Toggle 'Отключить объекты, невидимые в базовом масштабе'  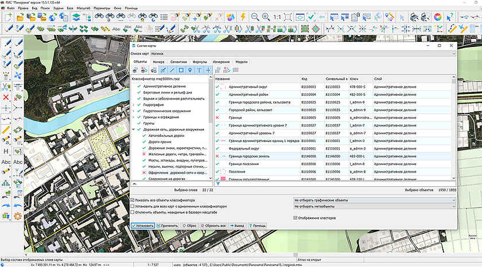(x=133, y=212)
